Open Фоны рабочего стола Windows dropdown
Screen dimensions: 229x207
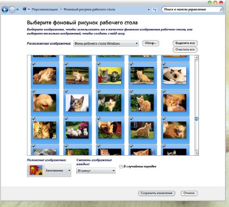(x=106, y=44)
